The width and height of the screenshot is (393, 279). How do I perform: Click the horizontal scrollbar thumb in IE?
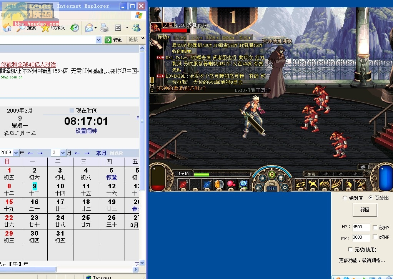coord(28,269)
